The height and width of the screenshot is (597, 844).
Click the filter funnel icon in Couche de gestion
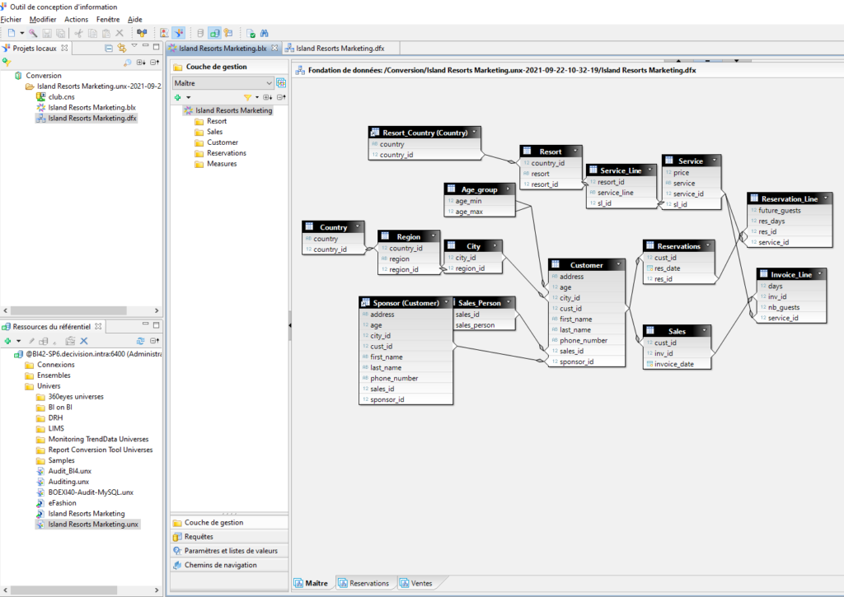point(246,97)
